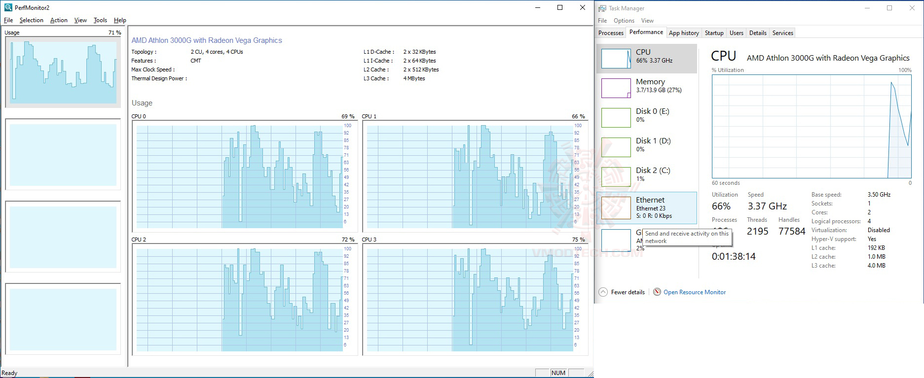924x378 pixels.
Task: Open the Services tab
Action: click(783, 33)
